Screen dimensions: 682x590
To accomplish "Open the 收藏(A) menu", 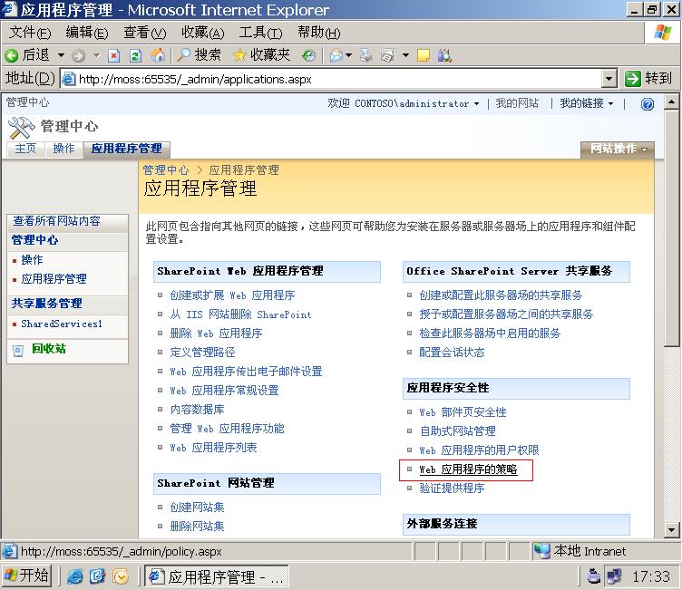I will (202, 33).
